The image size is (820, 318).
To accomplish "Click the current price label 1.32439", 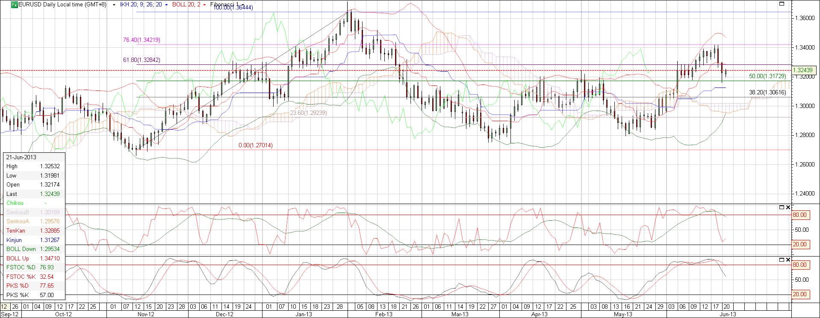I will [802, 70].
